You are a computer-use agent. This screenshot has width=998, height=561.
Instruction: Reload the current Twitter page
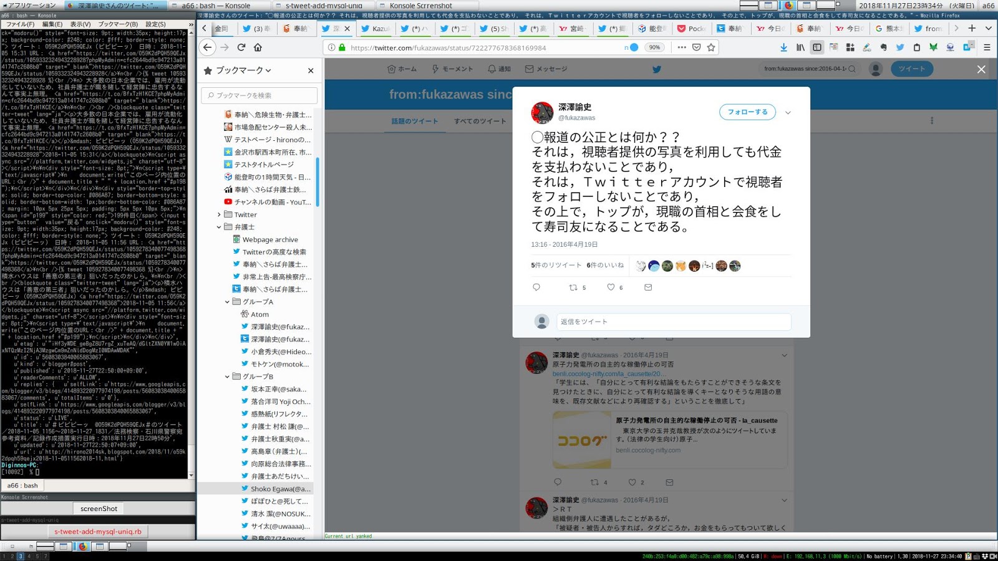(x=241, y=47)
